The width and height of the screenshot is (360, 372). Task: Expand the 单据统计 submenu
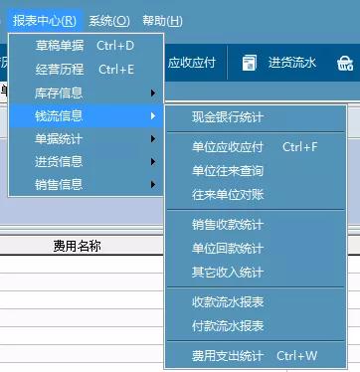(86, 139)
